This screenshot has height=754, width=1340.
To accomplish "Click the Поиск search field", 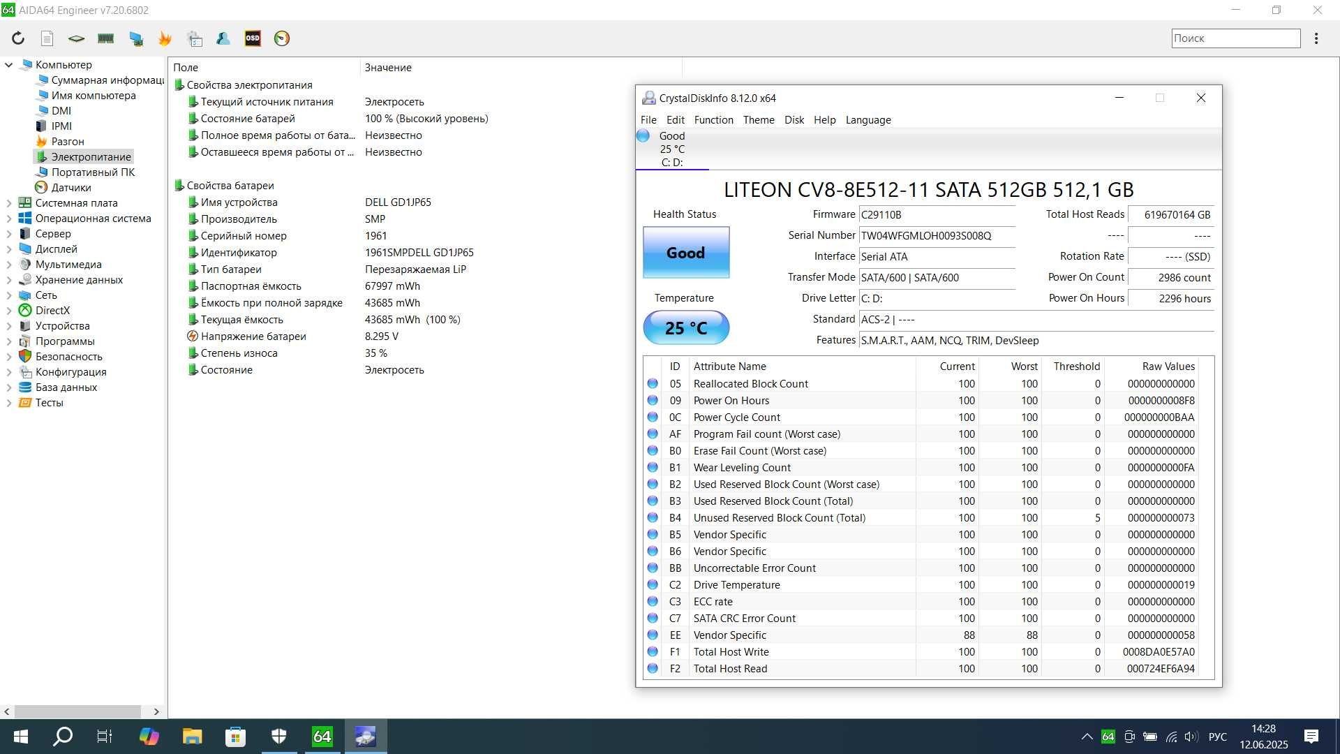I will [x=1235, y=38].
